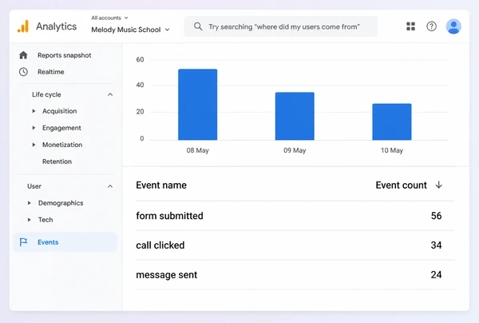Go to Realtime report
The width and height of the screenshot is (479, 323).
click(51, 72)
